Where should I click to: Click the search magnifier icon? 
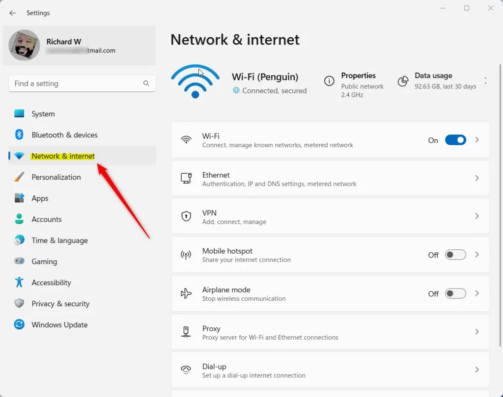coord(146,83)
